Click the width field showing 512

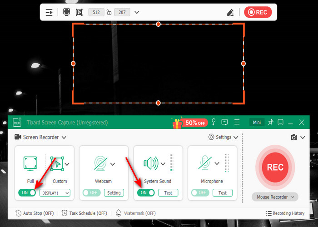[x=96, y=12]
